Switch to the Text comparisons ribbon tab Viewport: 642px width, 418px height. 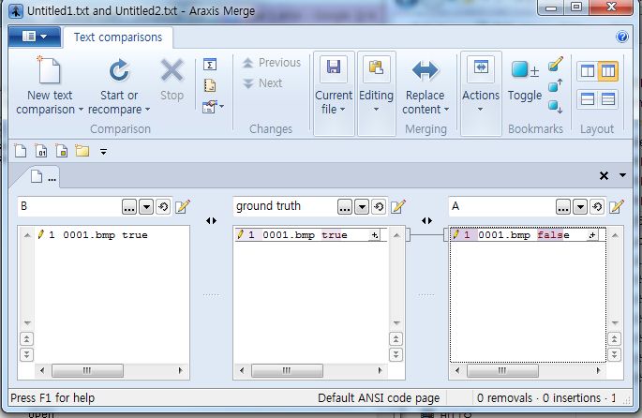coord(118,37)
